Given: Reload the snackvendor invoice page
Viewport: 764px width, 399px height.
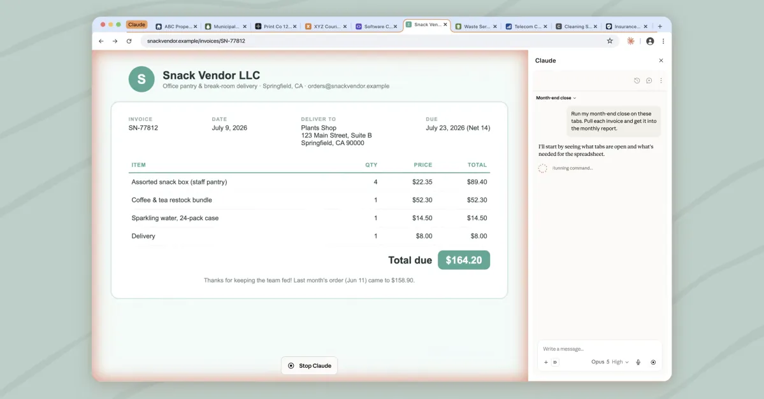Looking at the screenshot, I should point(129,41).
